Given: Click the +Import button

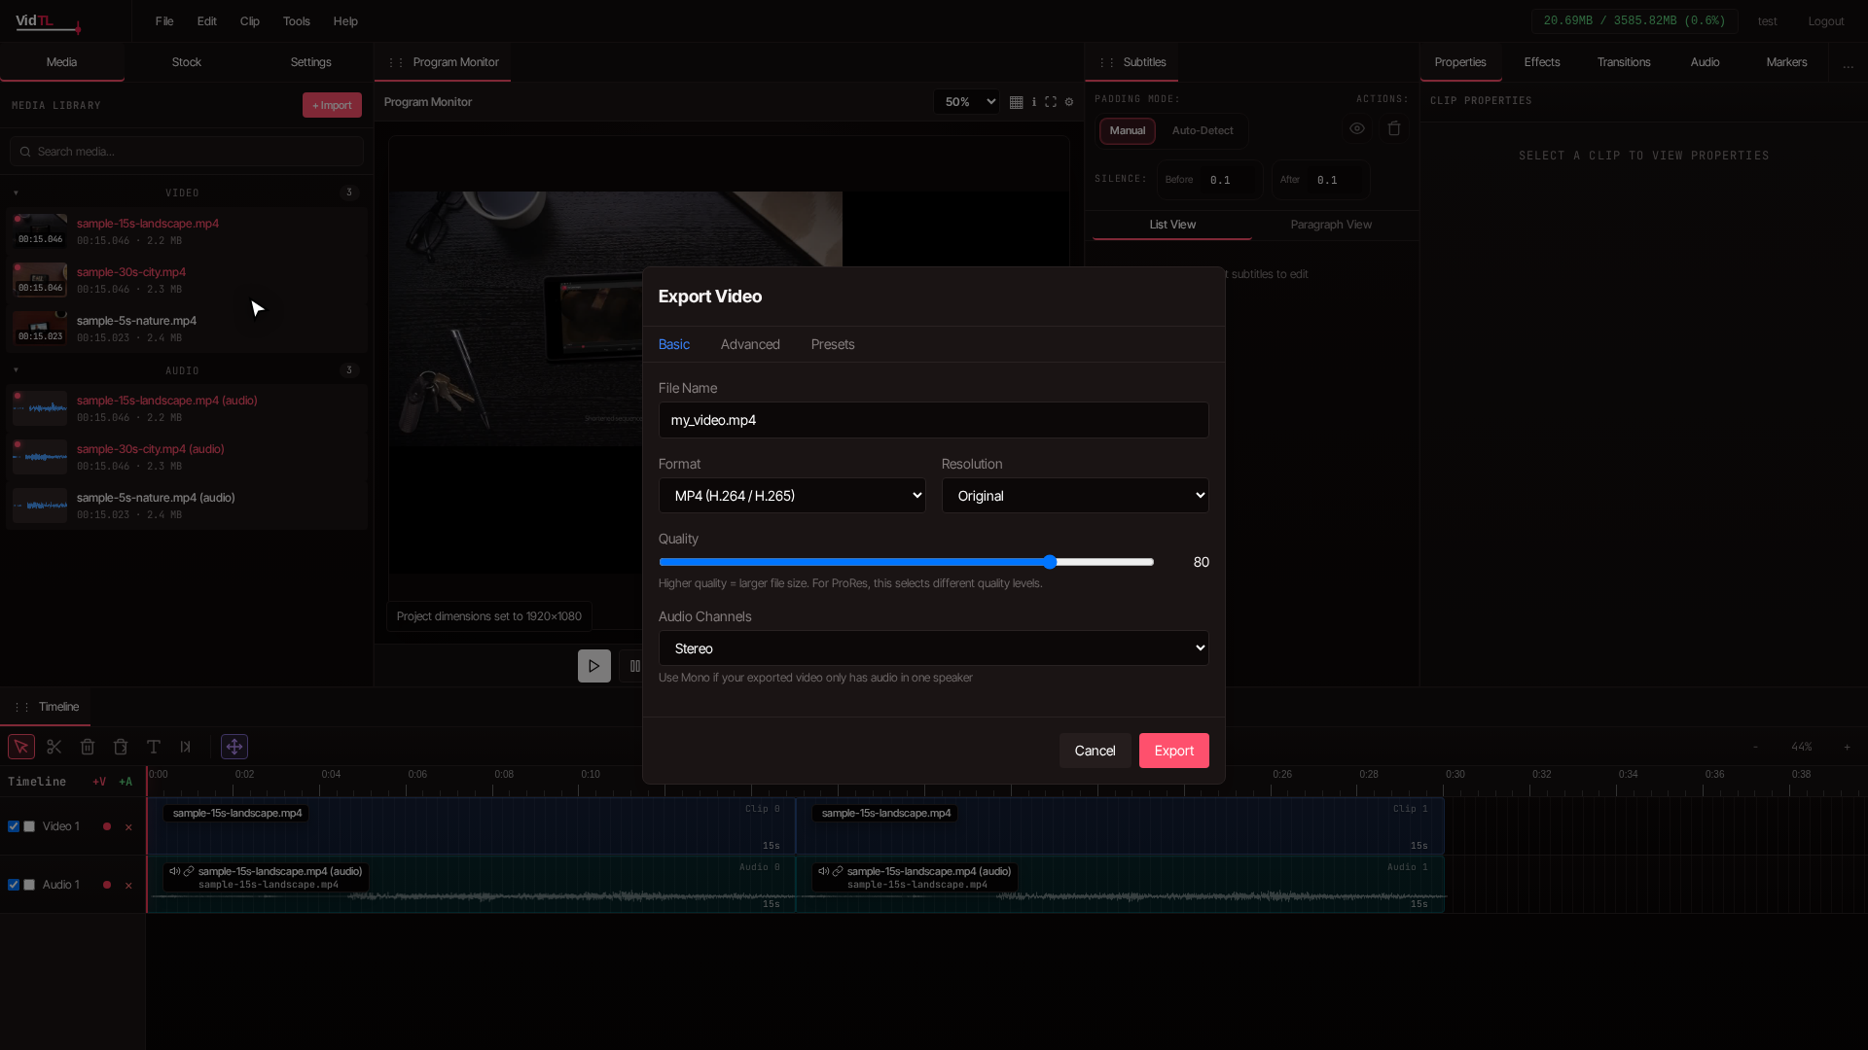Looking at the screenshot, I should tap(332, 105).
